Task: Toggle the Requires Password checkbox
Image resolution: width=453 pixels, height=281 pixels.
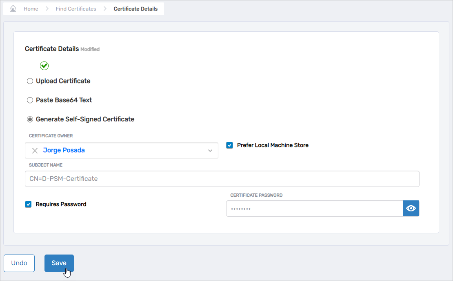Action: [x=28, y=204]
